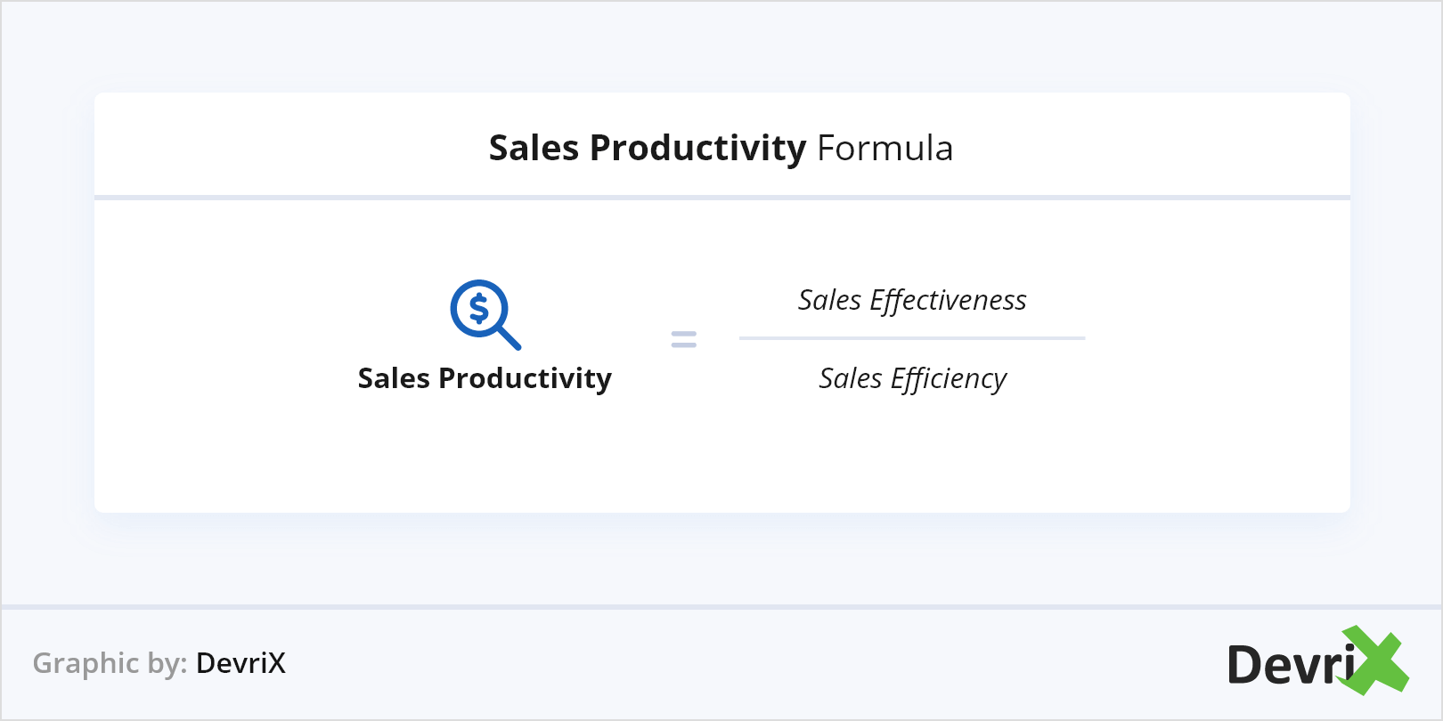Click the word "Productivity" under the magnifier icon
Screen dimensions: 1443x721
coord(525,378)
